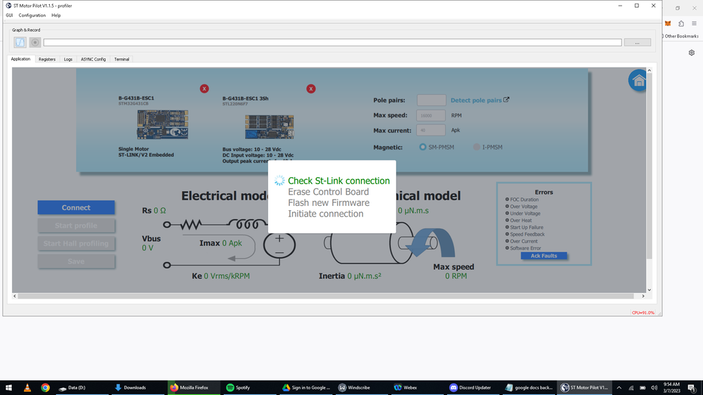Image resolution: width=703 pixels, height=395 pixels.
Task: Switch to google docs backup taskbar item
Action: point(529,388)
